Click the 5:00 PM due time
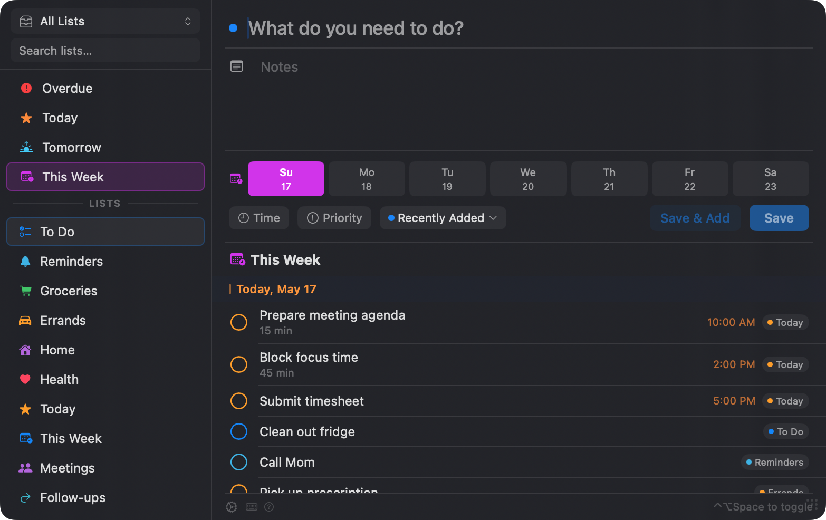The image size is (826, 520). point(734,401)
